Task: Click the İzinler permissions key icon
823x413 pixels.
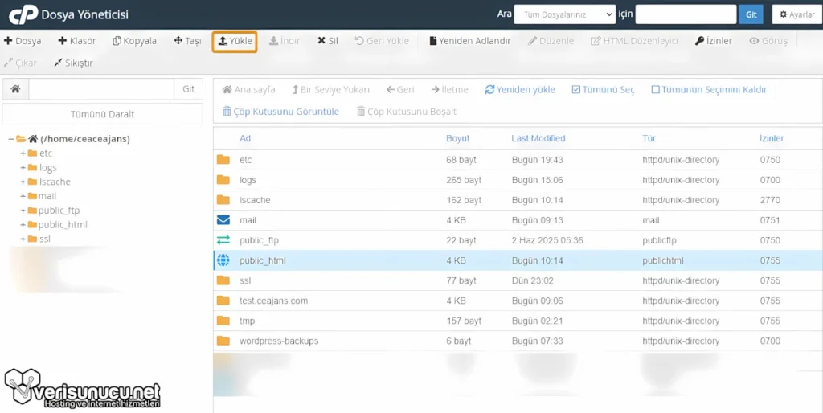Action: point(700,41)
